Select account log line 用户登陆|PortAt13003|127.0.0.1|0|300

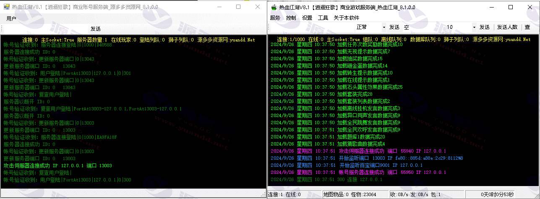68,180
